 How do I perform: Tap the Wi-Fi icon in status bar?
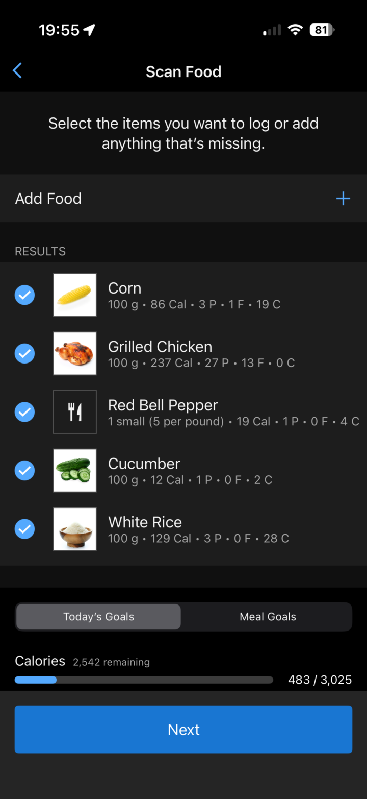[x=295, y=30]
